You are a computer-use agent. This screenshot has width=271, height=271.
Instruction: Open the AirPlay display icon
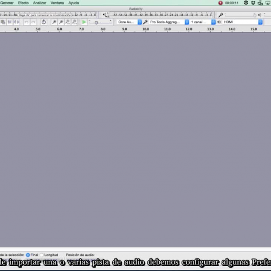point(268,3)
